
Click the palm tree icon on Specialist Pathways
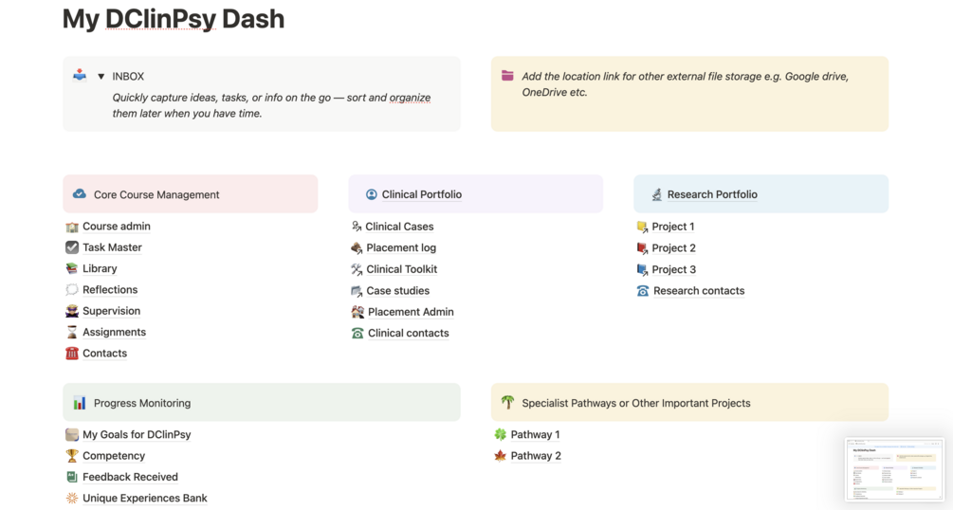point(507,403)
